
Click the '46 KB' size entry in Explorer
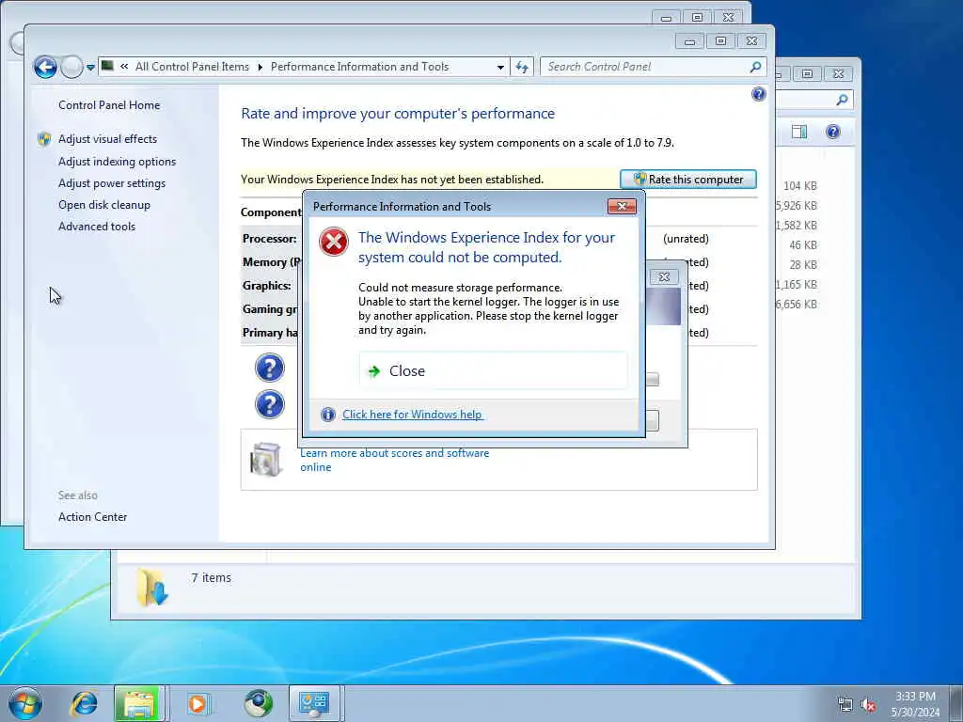tap(803, 245)
